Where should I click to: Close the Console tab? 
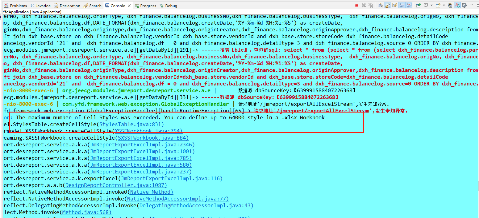[129, 6]
